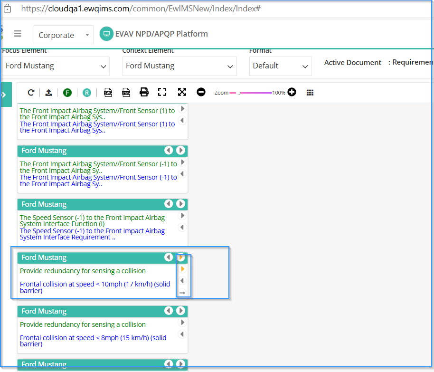Collapse left side arrow on Speed Sensor card
Viewport: 434px width, 372px height.
click(x=182, y=228)
